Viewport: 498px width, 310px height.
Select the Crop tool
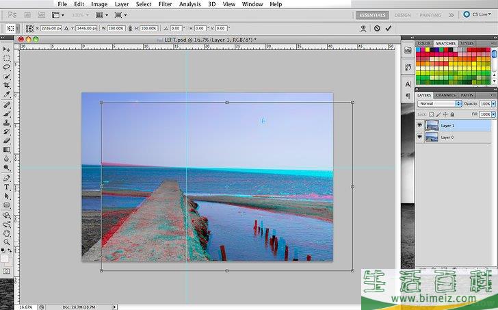(7, 86)
